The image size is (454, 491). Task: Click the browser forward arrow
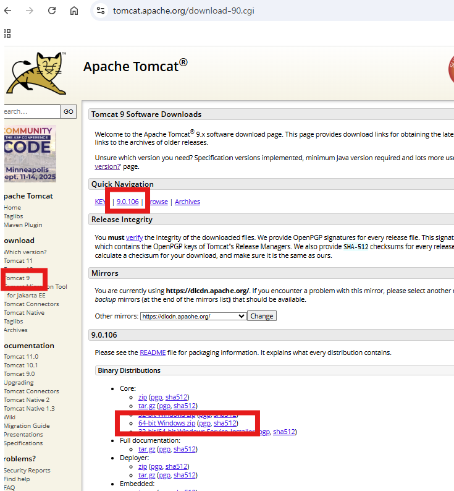(30, 11)
